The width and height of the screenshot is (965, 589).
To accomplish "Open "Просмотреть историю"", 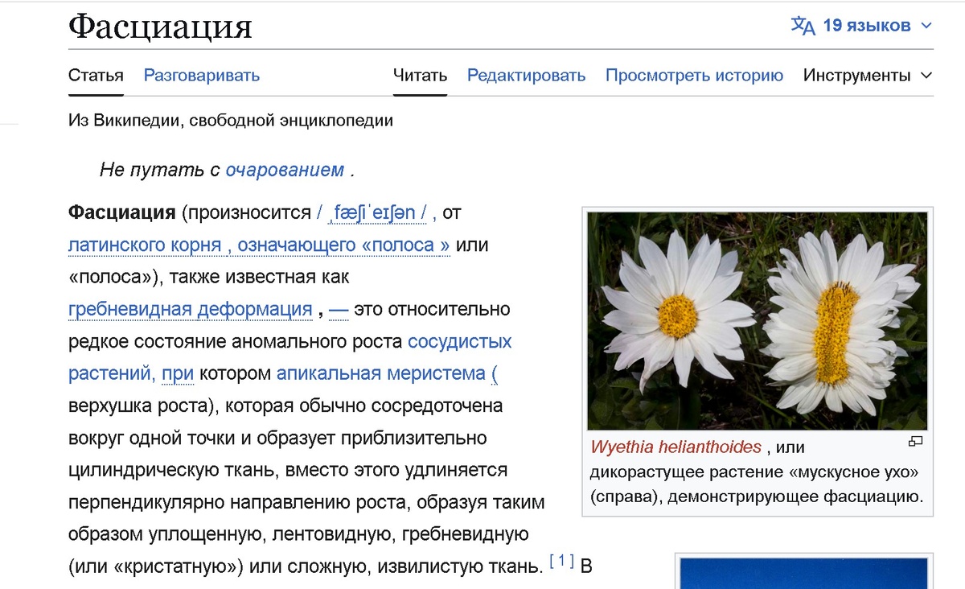I will click(696, 75).
